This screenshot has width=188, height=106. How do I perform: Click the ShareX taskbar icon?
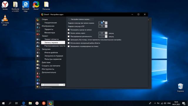50,103
